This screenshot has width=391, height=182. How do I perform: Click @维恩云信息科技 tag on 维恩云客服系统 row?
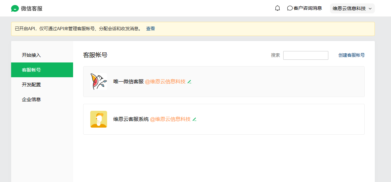(170, 119)
